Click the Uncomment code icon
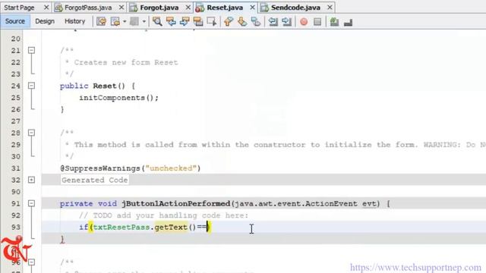Viewport: 486px width, 273px height. click(348, 21)
